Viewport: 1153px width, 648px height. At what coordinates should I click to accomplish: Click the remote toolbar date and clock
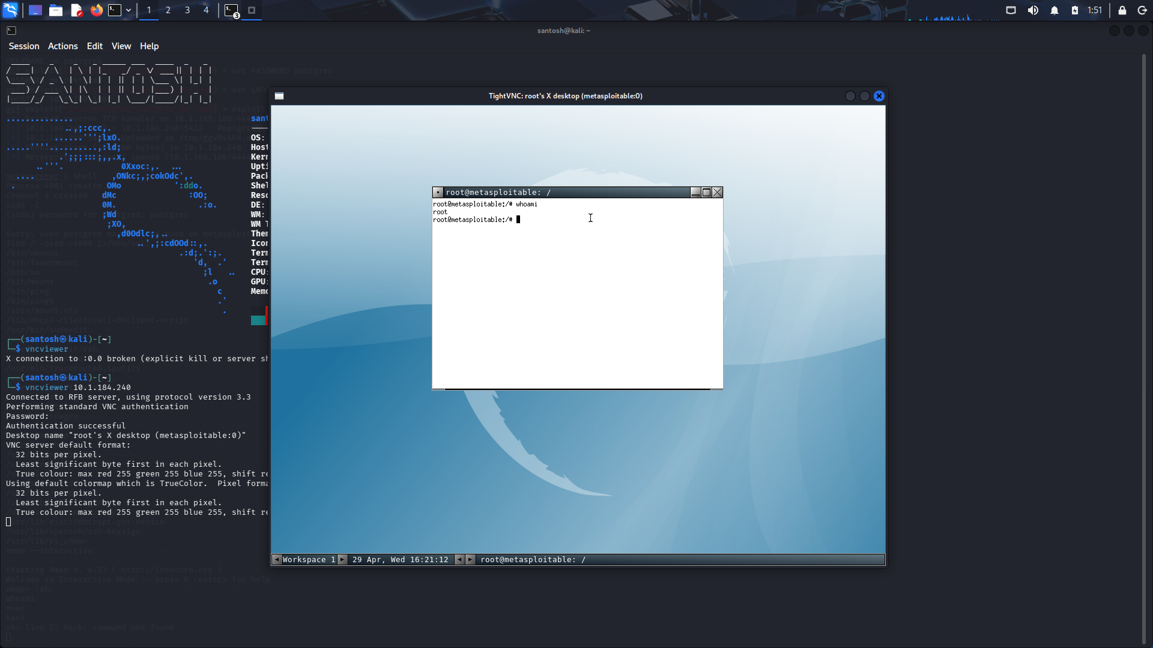pos(401,560)
